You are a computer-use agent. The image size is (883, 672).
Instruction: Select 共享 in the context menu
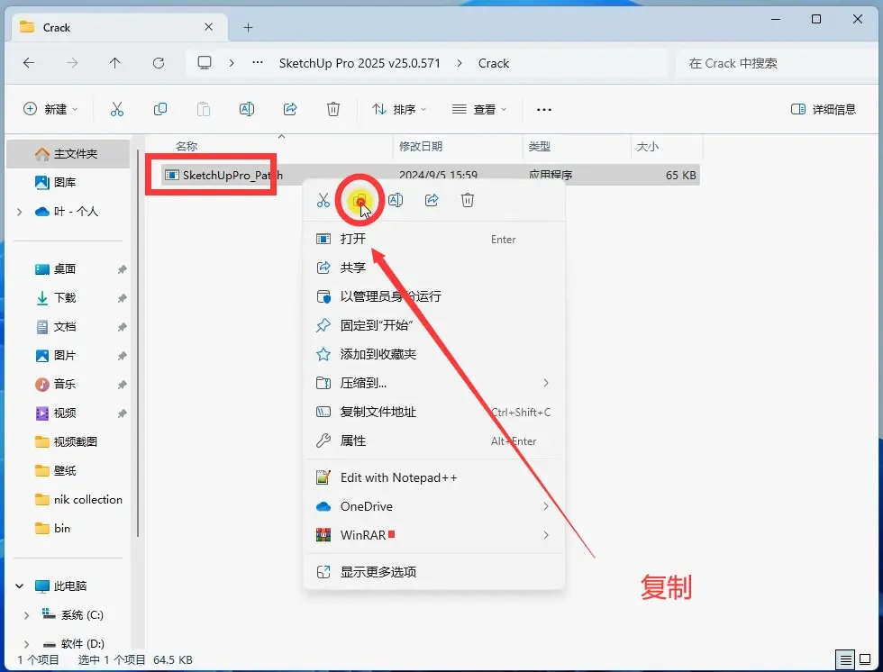tap(433, 268)
